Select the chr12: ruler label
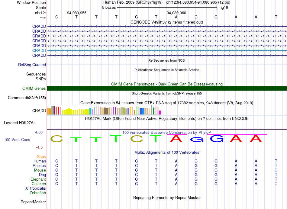Screen dimensions: 287x209 point(40,13)
